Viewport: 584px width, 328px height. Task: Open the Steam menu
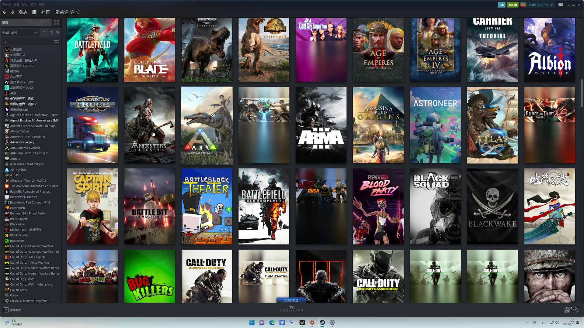click(x=7, y=5)
